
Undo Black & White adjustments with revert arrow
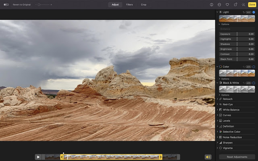243,83
